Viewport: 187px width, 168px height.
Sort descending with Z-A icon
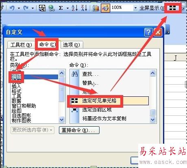coord(84,8)
